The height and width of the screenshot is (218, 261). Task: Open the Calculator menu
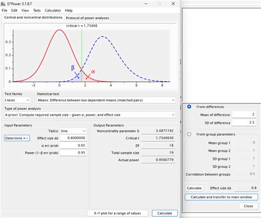(x=53, y=10)
